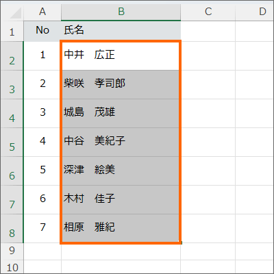This screenshot has width=274, height=274.
Task: Select column B header
Action: (x=121, y=11)
